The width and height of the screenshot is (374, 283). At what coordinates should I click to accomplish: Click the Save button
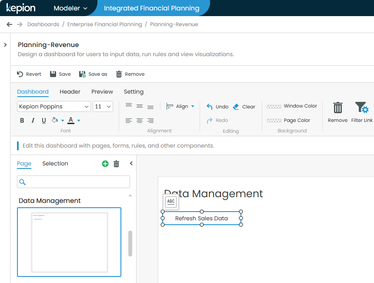pos(60,74)
